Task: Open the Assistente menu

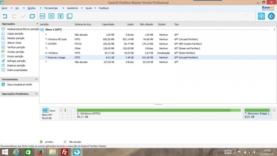Action: coord(72,8)
